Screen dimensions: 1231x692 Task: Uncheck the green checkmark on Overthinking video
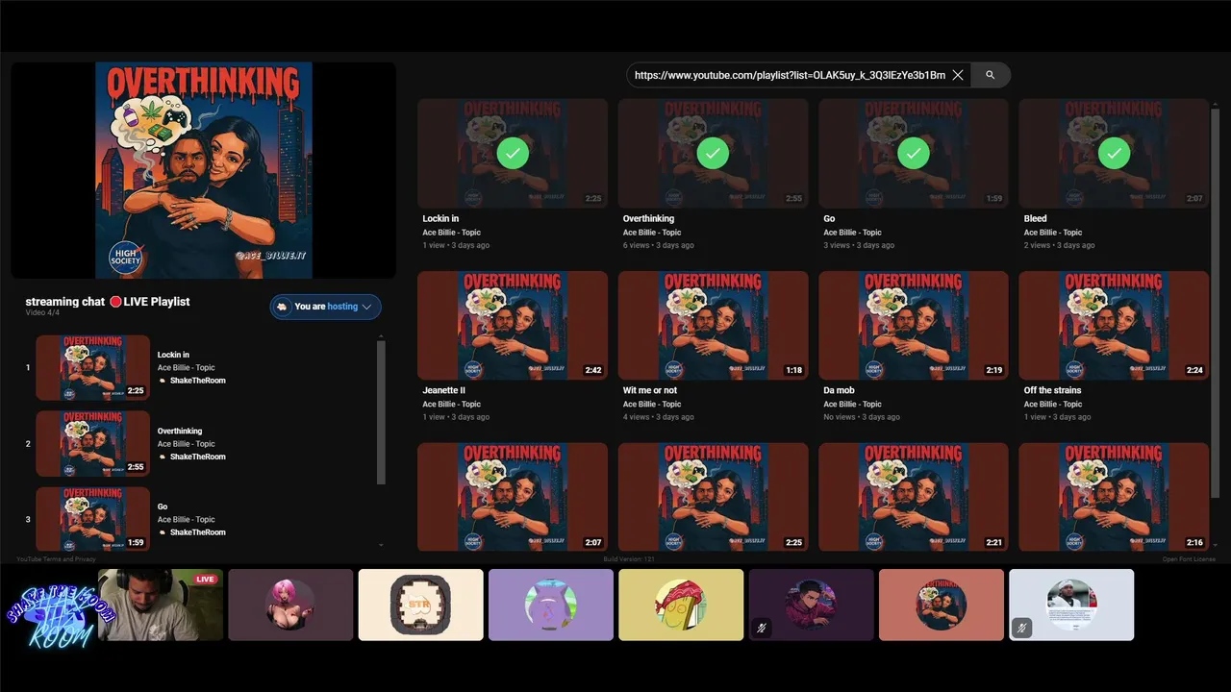click(x=713, y=153)
